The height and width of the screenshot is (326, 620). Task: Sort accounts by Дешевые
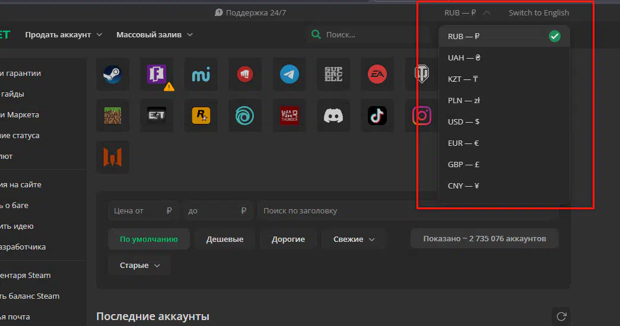225,239
